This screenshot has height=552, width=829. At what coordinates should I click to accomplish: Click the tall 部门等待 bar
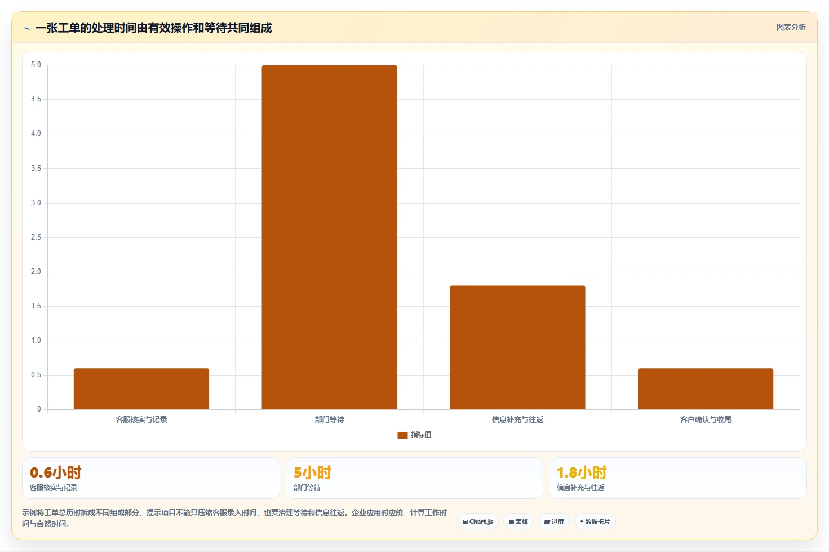point(329,237)
